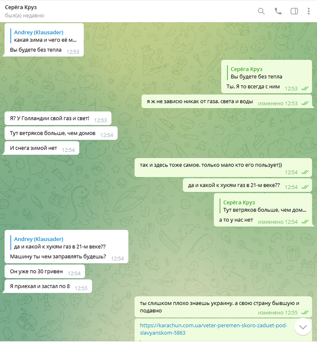The image size is (317, 345).
Task: Click the message 'Я приехал и застал по 8'
Action: tap(48, 286)
